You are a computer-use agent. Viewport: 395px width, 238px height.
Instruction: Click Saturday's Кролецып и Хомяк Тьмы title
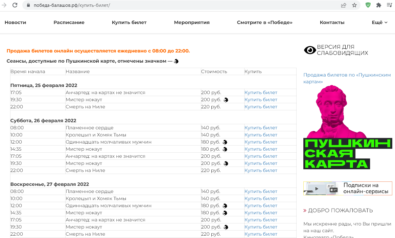point(96,135)
